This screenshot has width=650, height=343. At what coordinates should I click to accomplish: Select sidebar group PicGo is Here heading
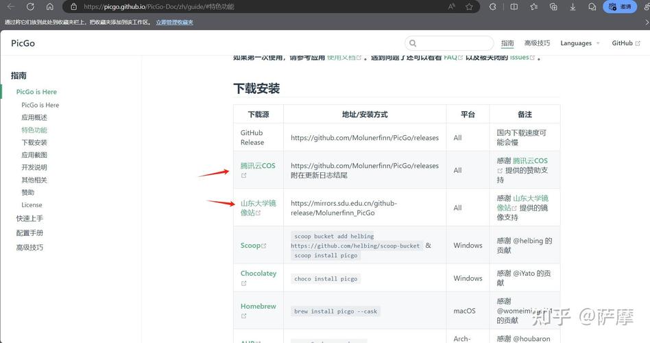[x=36, y=92]
